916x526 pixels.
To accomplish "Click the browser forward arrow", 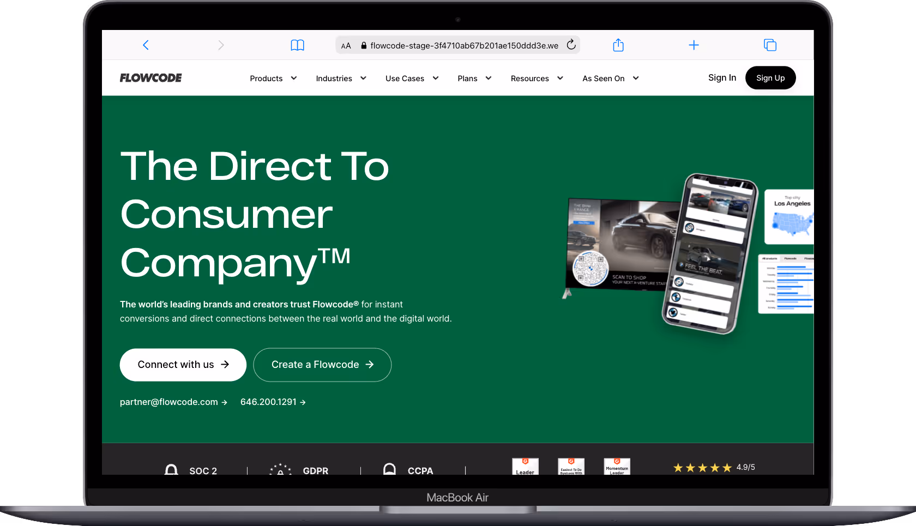I will [221, 45].
